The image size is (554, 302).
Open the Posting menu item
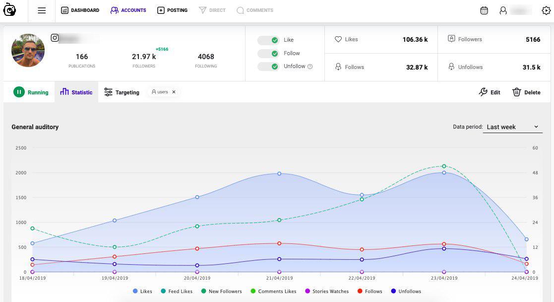173,10
